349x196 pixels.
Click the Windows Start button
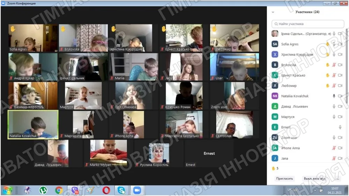coord(7,190)
